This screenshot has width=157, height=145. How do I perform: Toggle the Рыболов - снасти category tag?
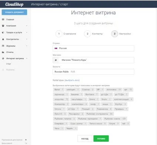[115, 119]
